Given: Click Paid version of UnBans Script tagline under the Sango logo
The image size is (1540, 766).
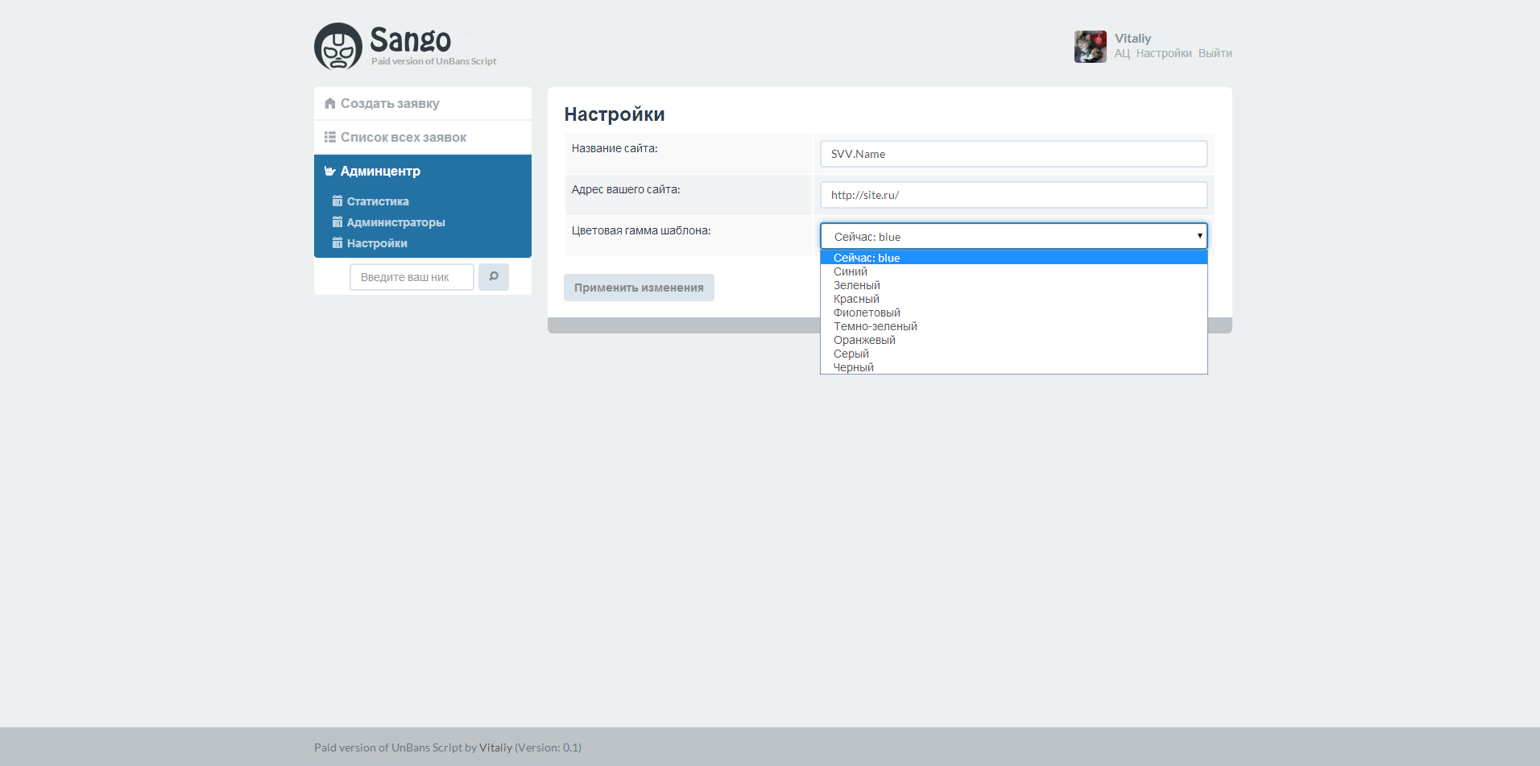Looking at the screenshot, I should [x=433, y=61].
